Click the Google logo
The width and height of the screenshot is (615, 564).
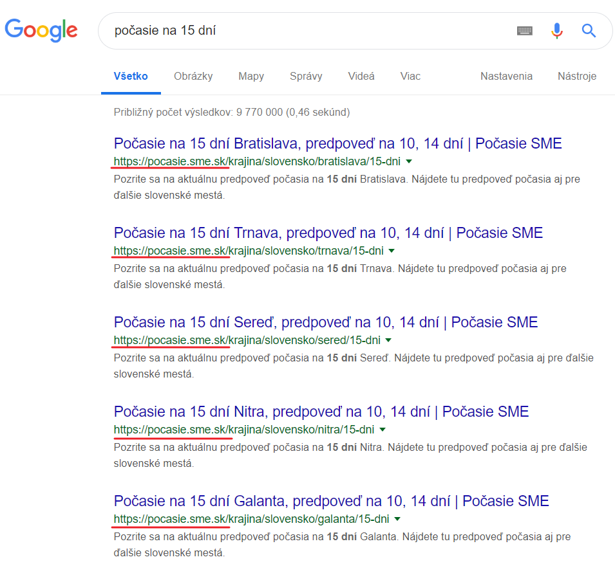click(x=41, y=30)
